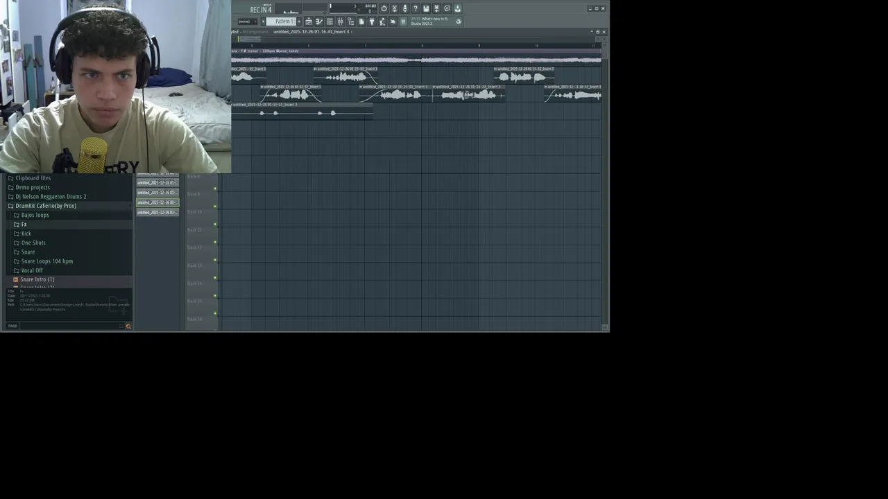Select the highlighted untitled clip in picker list
The width and height of the screenshot is (888, 499).
157,202
